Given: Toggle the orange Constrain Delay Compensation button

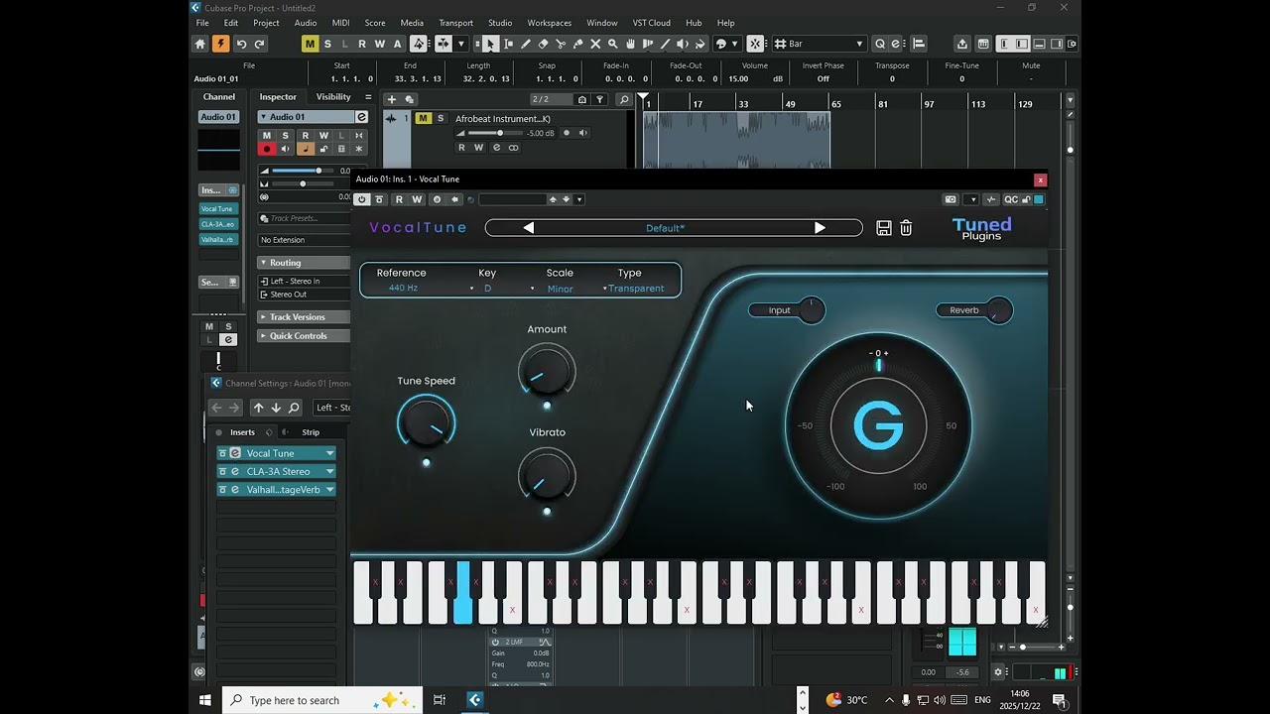Looking at the screenshot, I should coord(220,44).
